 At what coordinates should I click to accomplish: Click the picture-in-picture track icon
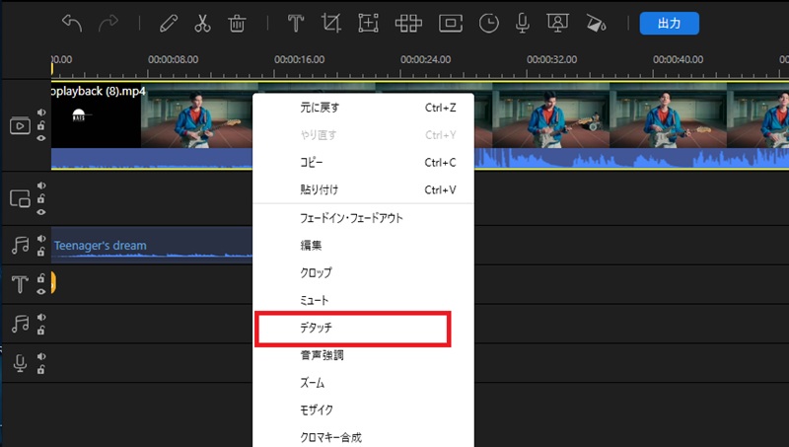pos(20,199)
